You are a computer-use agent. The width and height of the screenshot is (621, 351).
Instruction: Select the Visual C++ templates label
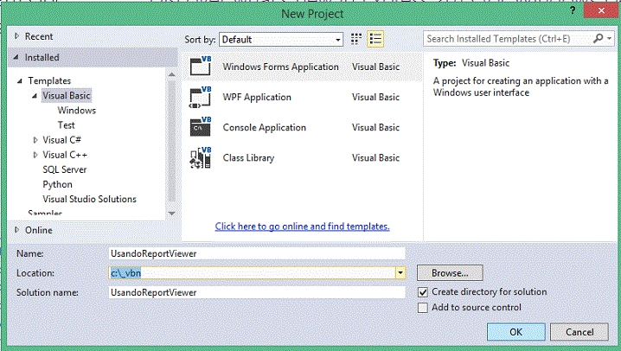(x=65, y=155)
